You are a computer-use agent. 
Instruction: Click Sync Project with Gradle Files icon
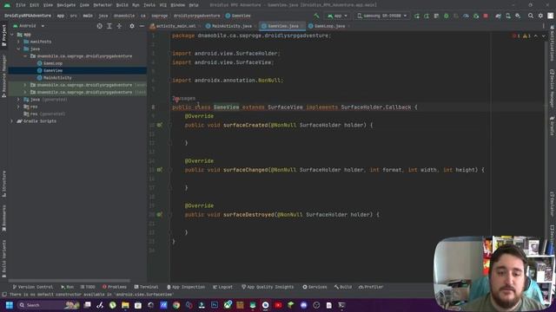(498, 16)
